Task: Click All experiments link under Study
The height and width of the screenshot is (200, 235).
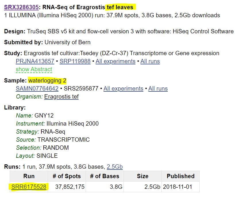Action: pos(115,61)
